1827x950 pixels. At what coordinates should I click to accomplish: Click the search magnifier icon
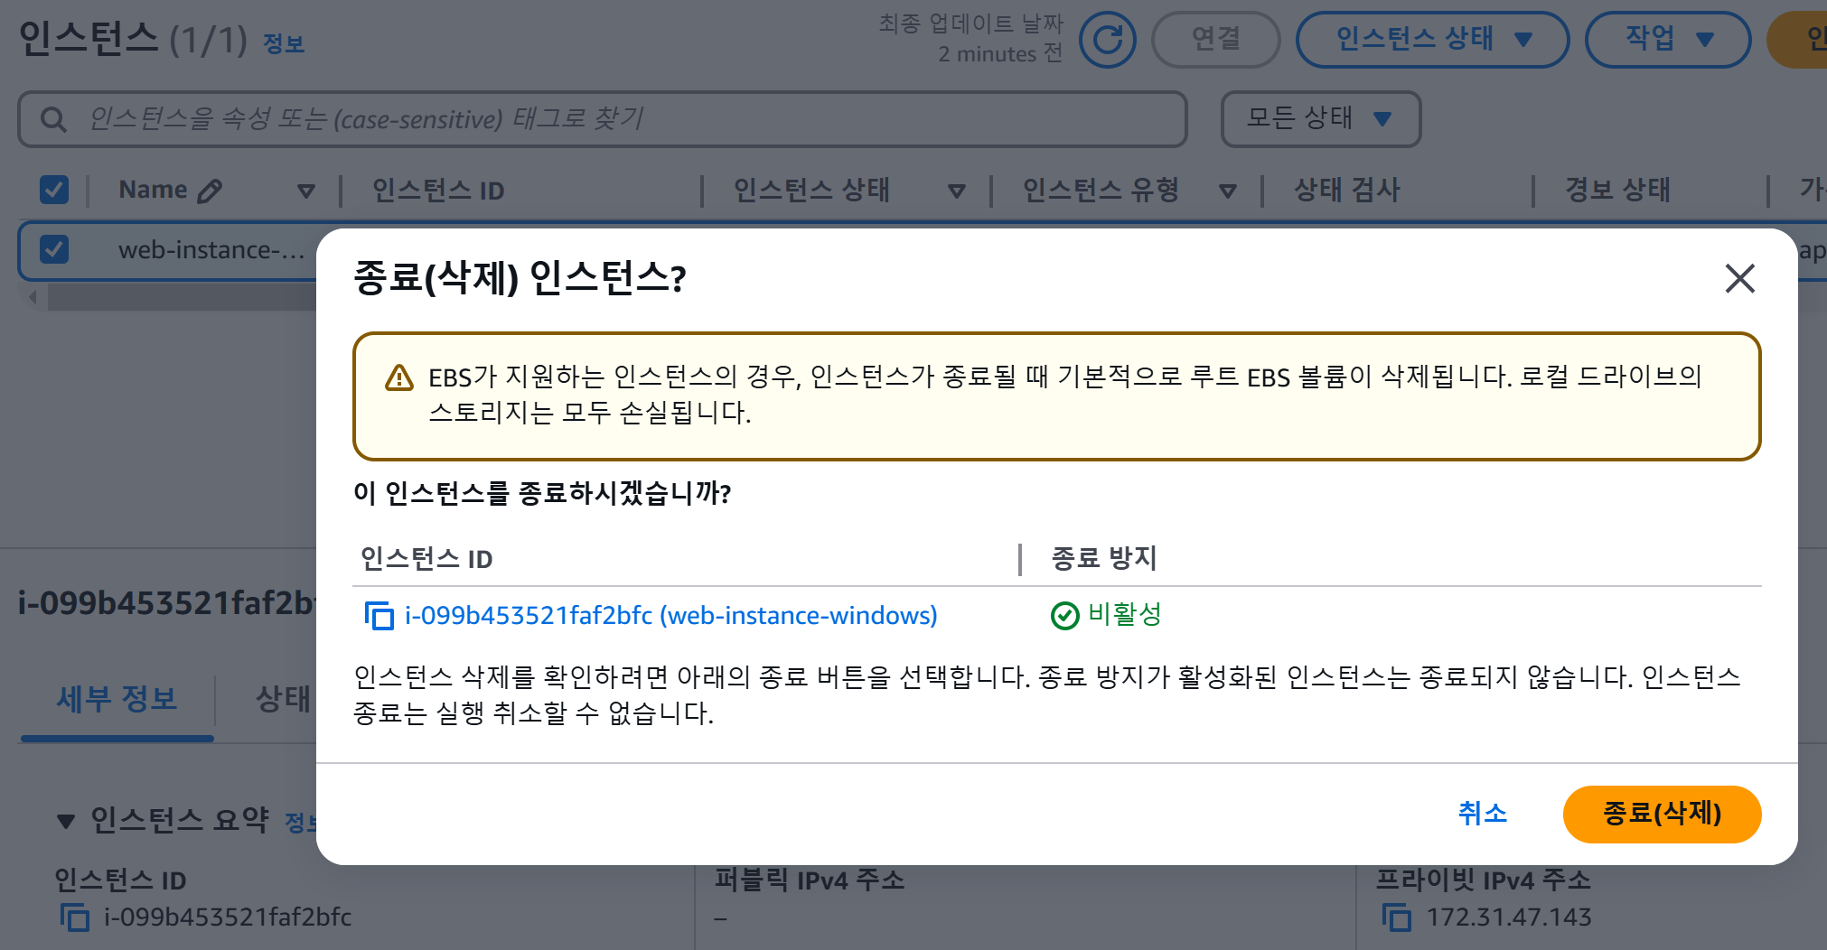53,119
